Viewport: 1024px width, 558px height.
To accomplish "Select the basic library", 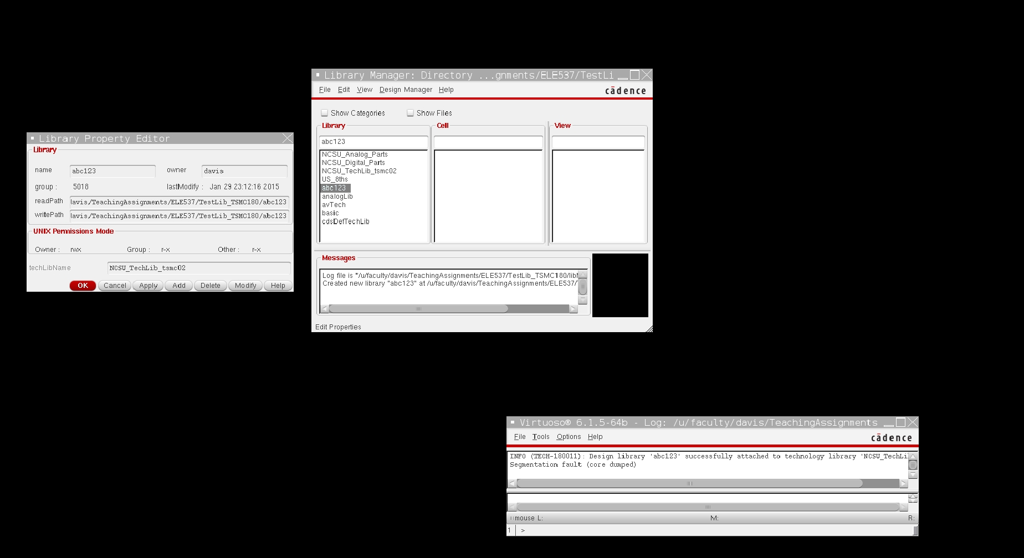I will pos(330,213).
